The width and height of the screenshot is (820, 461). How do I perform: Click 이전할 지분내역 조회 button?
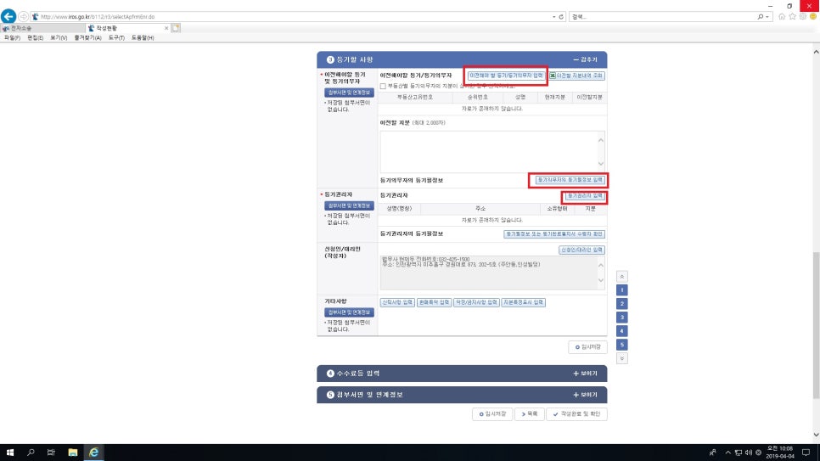(x=576, y=76)
